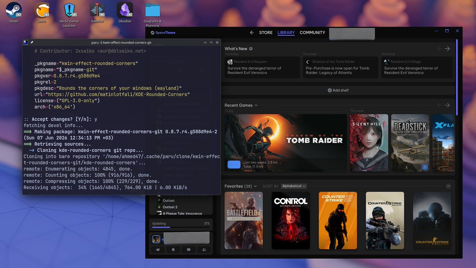
Task: Click the Steam back arrow
Action: (251, 33)
